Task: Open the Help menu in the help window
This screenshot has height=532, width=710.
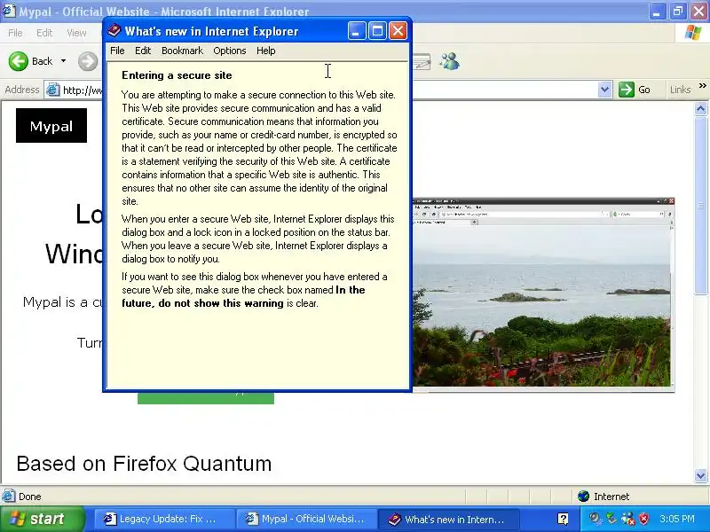Action: 265,51
